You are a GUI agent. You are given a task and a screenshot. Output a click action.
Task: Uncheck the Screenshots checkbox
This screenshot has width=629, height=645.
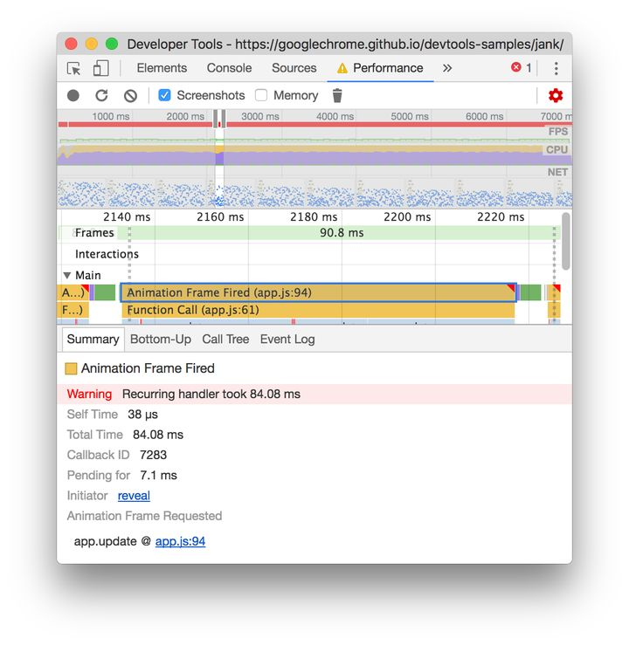(164, 95)
